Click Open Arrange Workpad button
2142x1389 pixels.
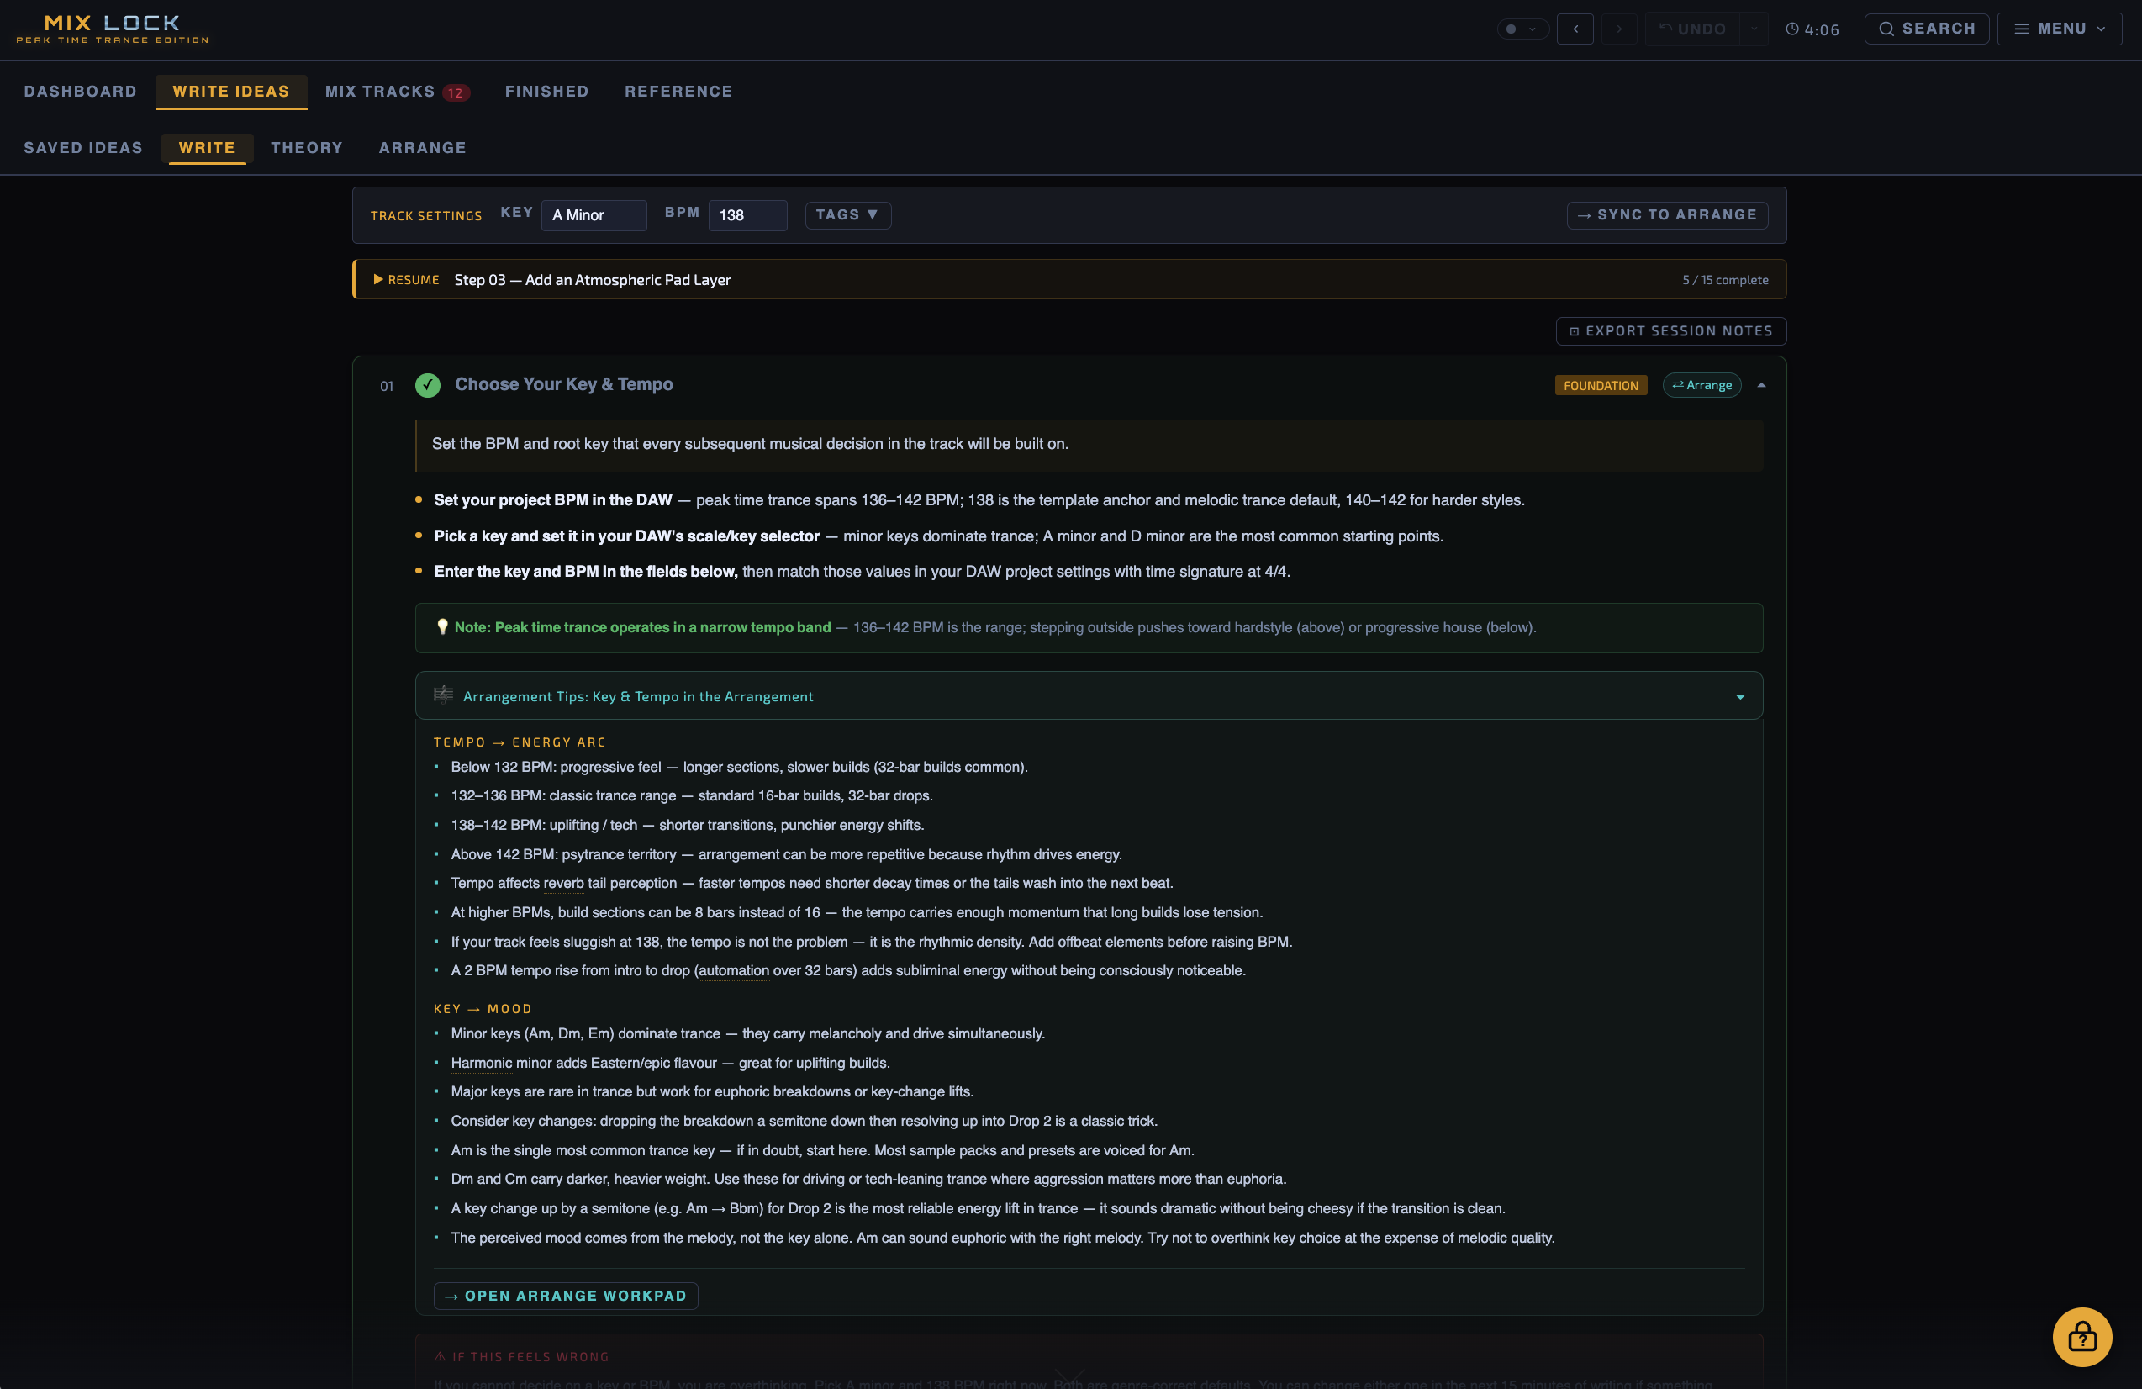(x=565, y=1296)
